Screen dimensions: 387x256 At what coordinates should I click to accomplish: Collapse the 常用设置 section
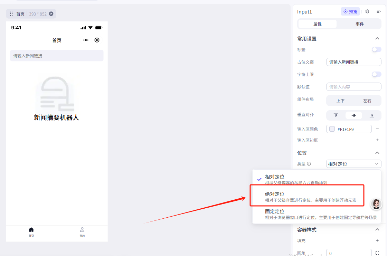(x=377, y=39)
